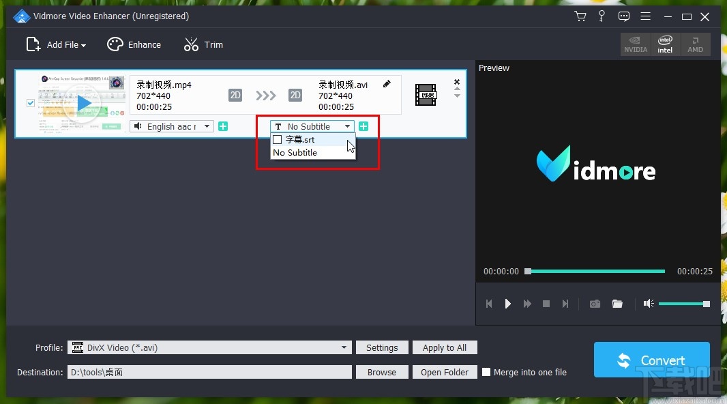Uncheck the 录制视频.mp4 file checkbox
727x404 pixels.
pyautogui.click(x=31, y=103)
